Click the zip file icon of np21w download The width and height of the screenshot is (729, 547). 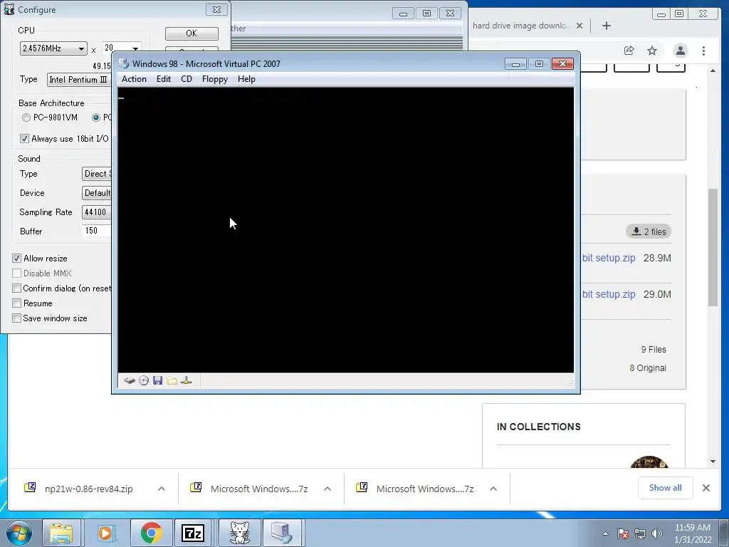coord(30,487)
